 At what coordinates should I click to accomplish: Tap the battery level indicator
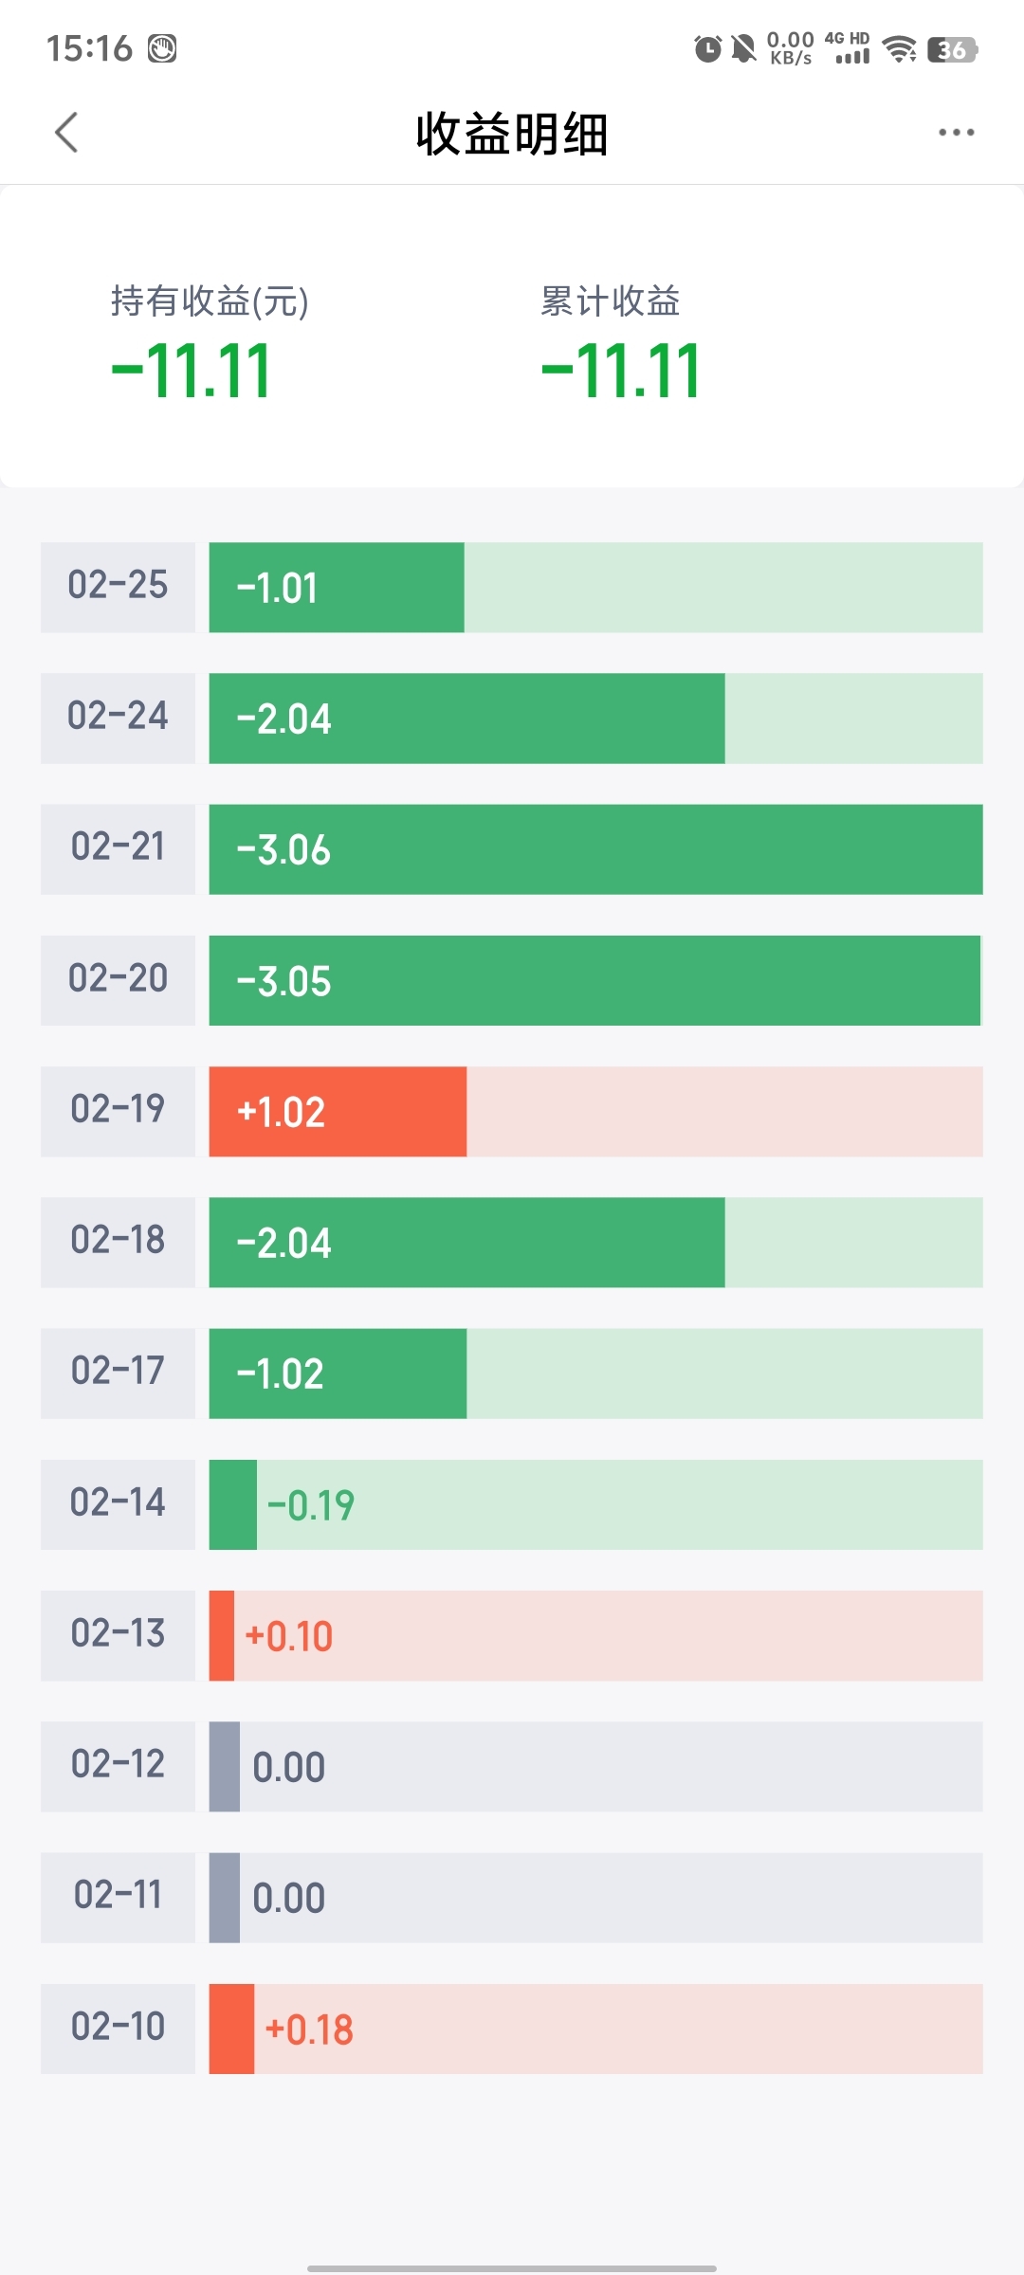952,49
